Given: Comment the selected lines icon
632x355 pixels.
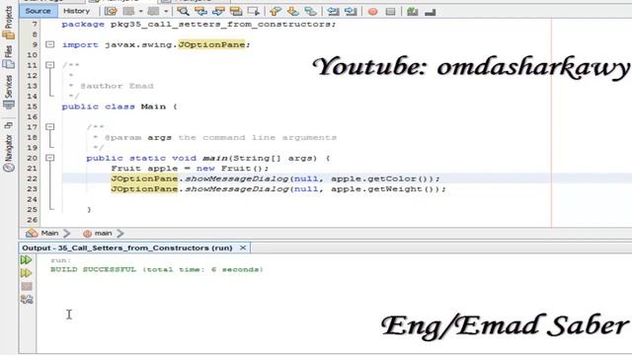Looking at the screenshot, I should point(413,11).
